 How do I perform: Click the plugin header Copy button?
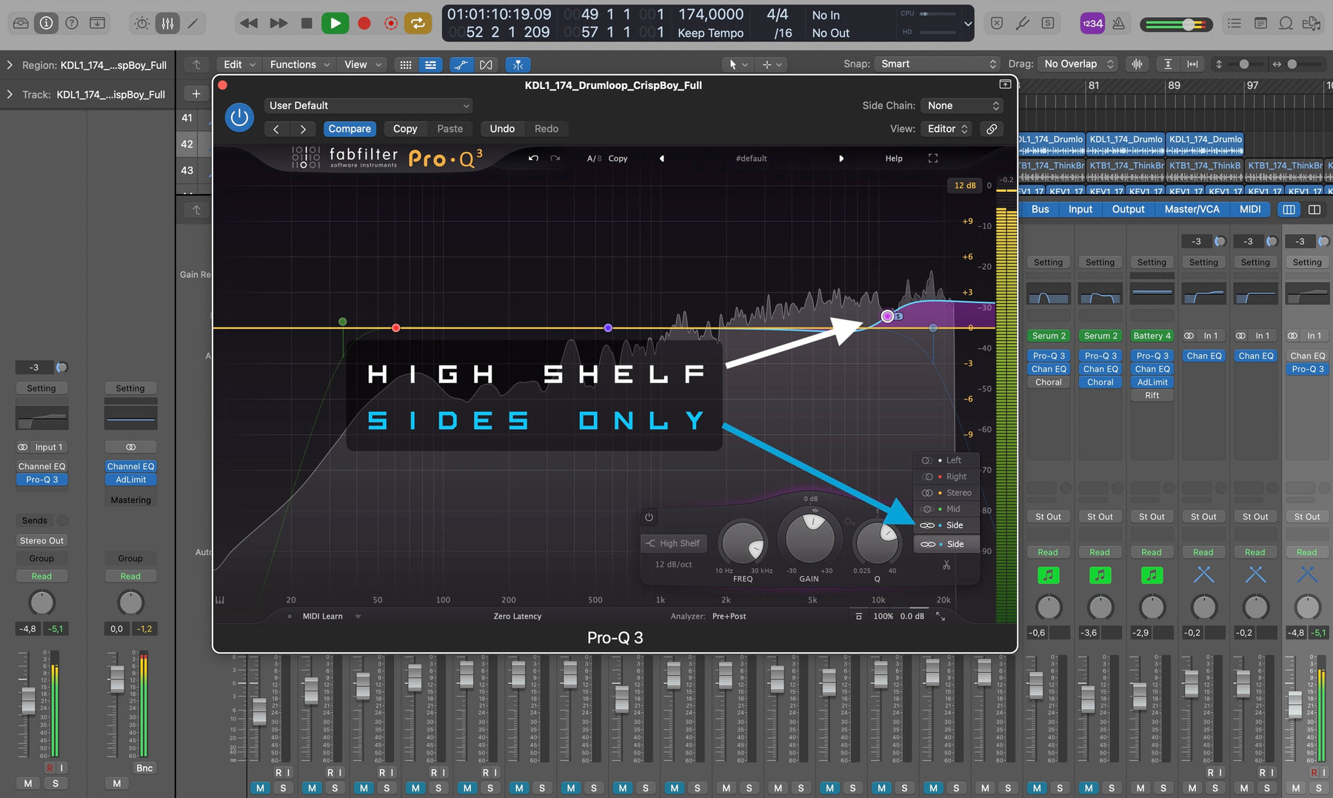click(405, 129)
